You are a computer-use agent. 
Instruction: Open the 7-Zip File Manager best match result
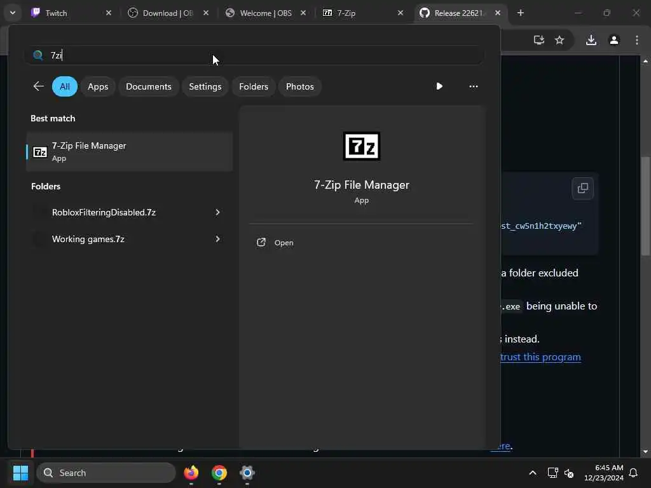pyautogui.click(x=129, y=152)
